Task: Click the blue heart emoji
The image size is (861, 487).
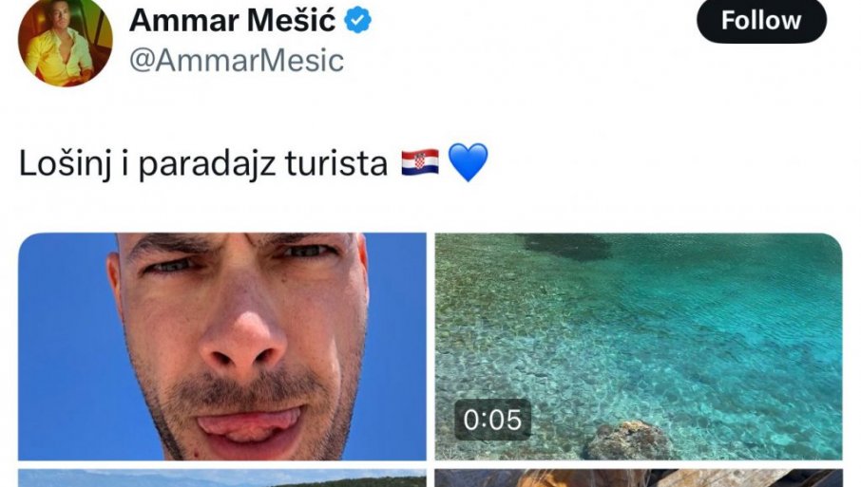Action: pos(468,162)
